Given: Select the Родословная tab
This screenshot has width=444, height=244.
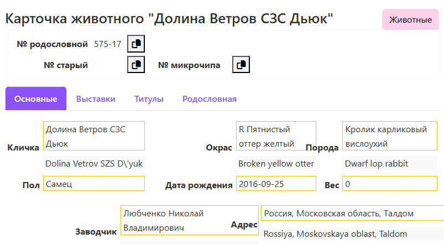Looking at the screenshot, I should click(210, 99).
